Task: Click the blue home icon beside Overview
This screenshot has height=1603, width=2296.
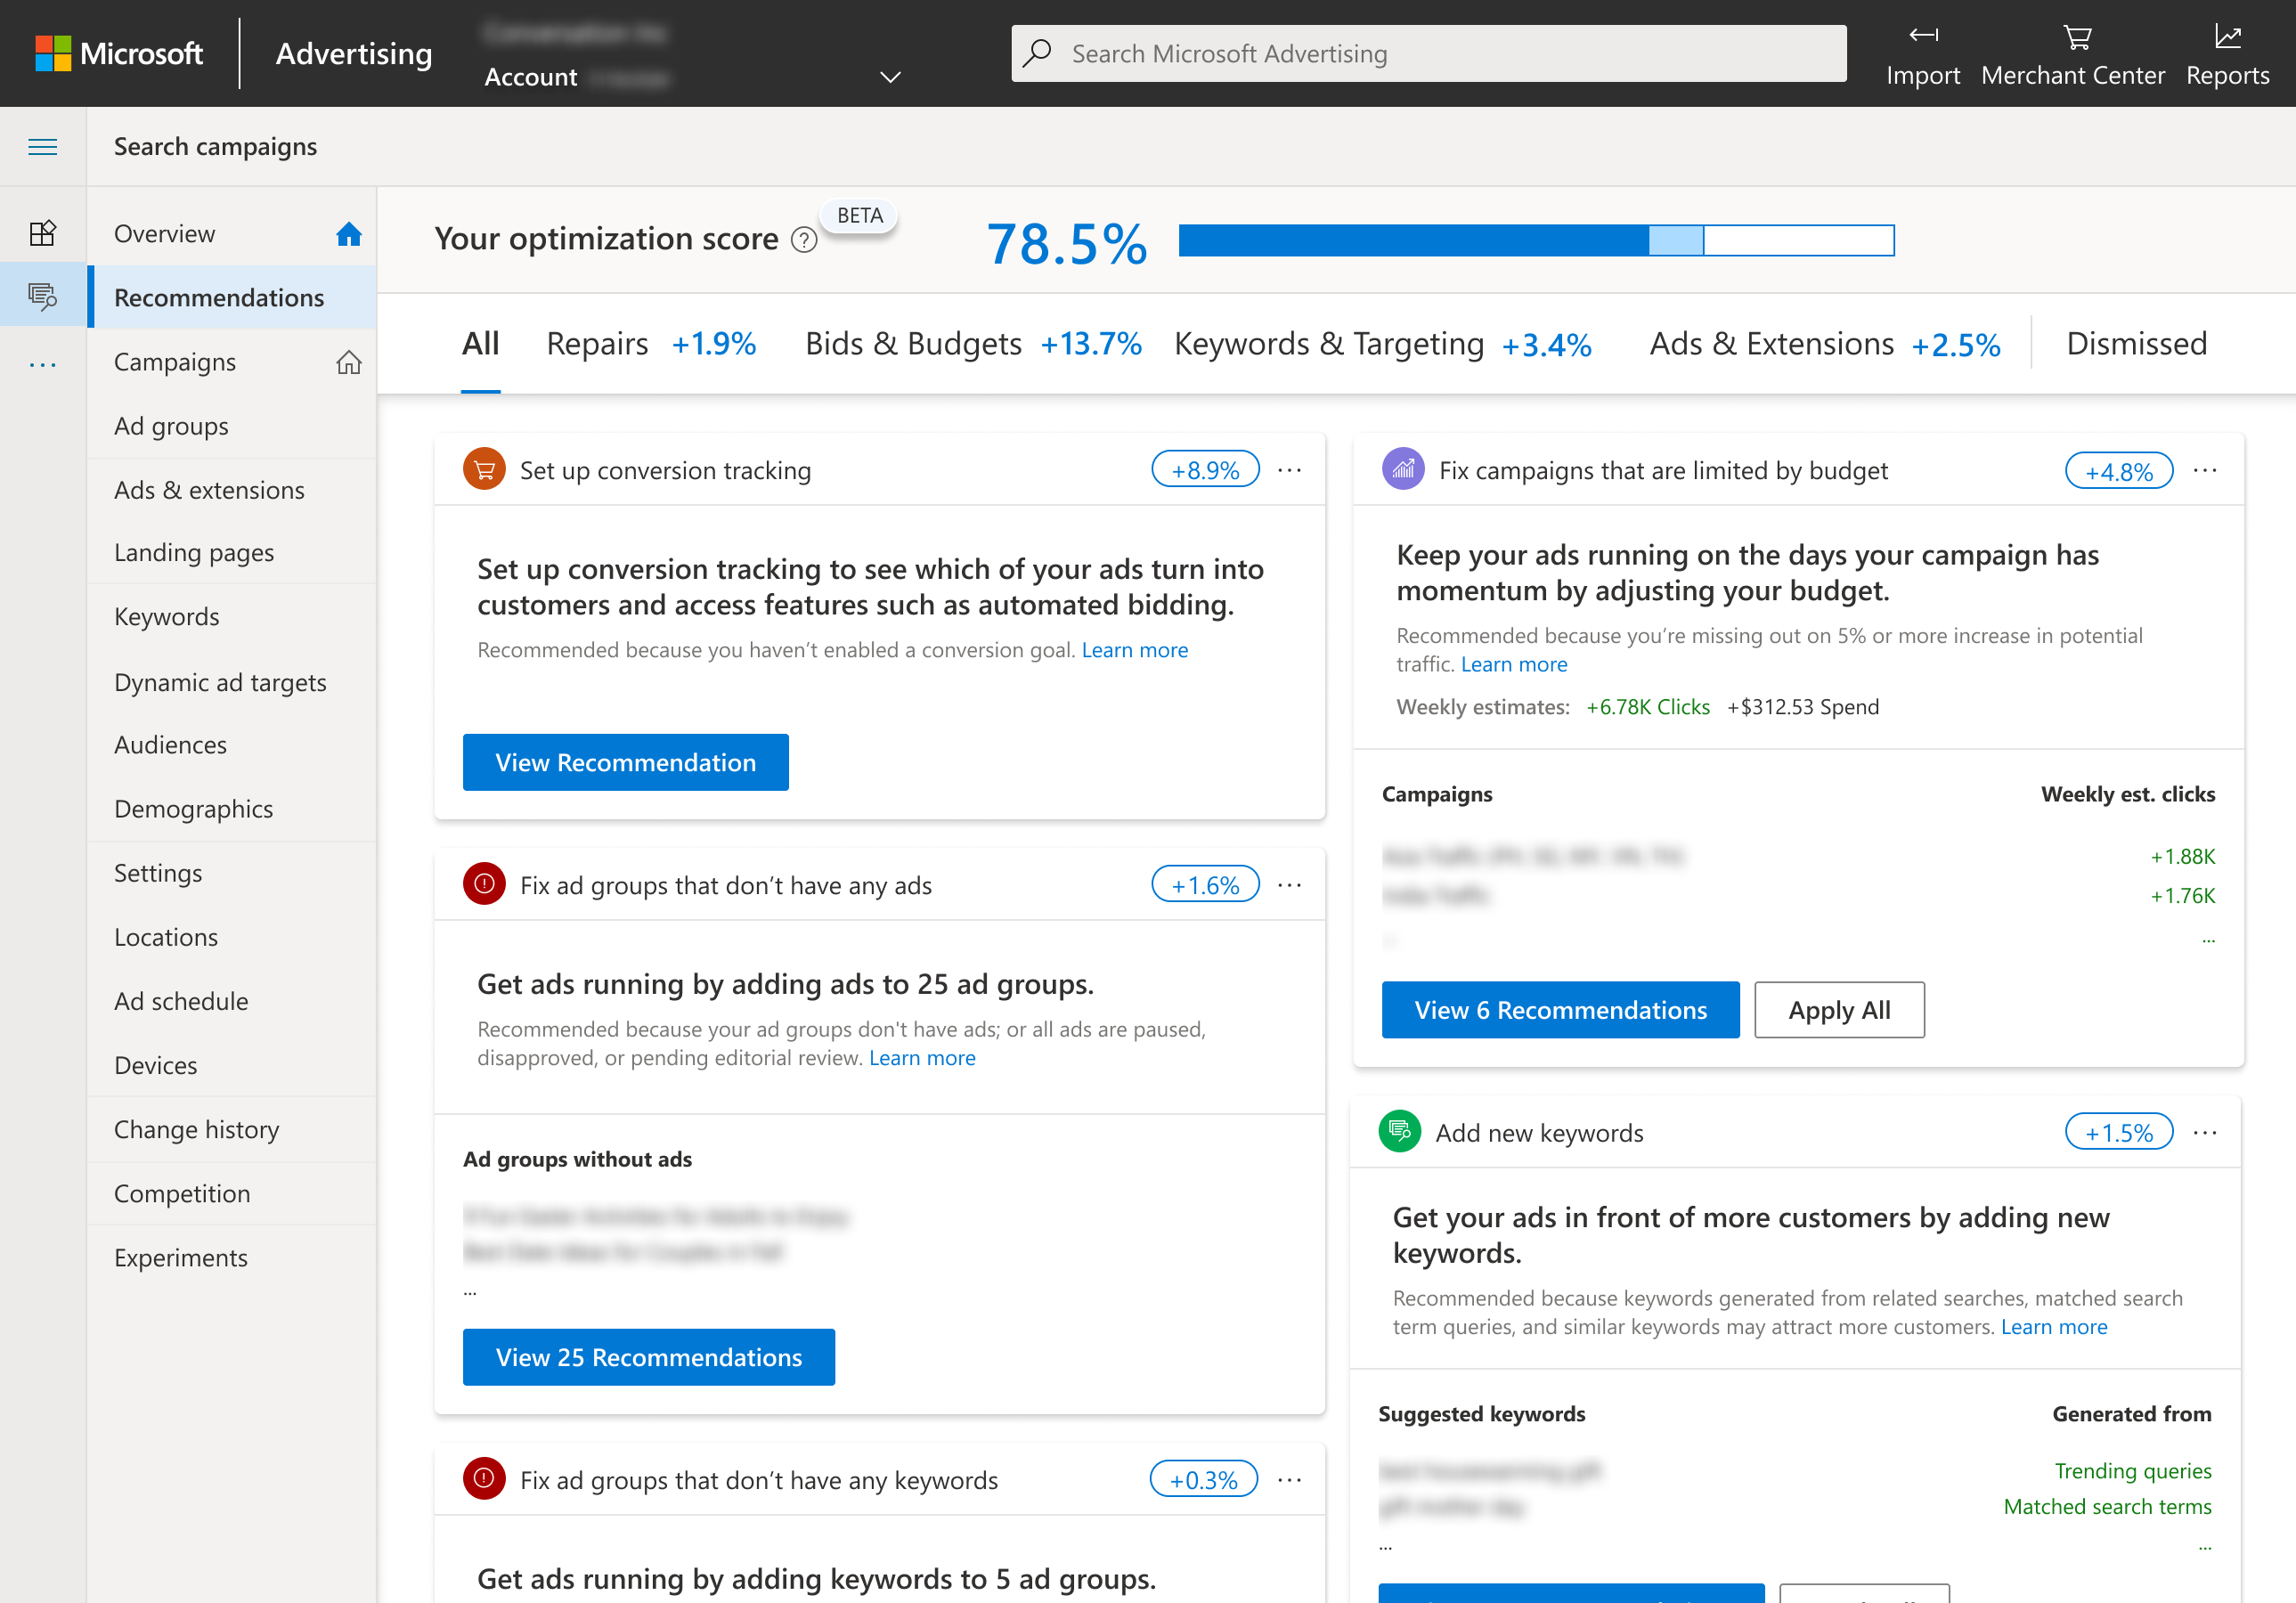Action: click(348, 234)
